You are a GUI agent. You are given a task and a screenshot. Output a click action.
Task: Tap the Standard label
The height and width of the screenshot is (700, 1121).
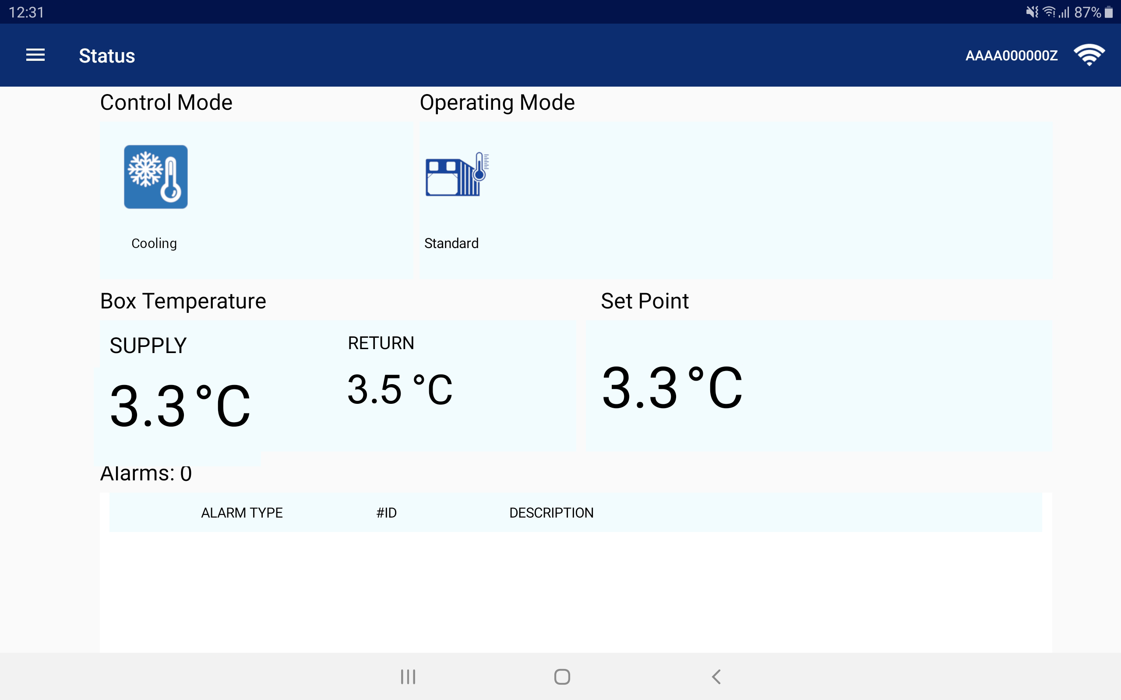(x=451, y=244)
